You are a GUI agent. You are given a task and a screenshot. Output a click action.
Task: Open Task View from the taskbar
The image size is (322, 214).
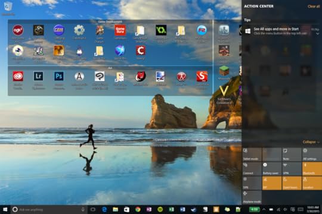pyautogui.click(x=93, y=209)
